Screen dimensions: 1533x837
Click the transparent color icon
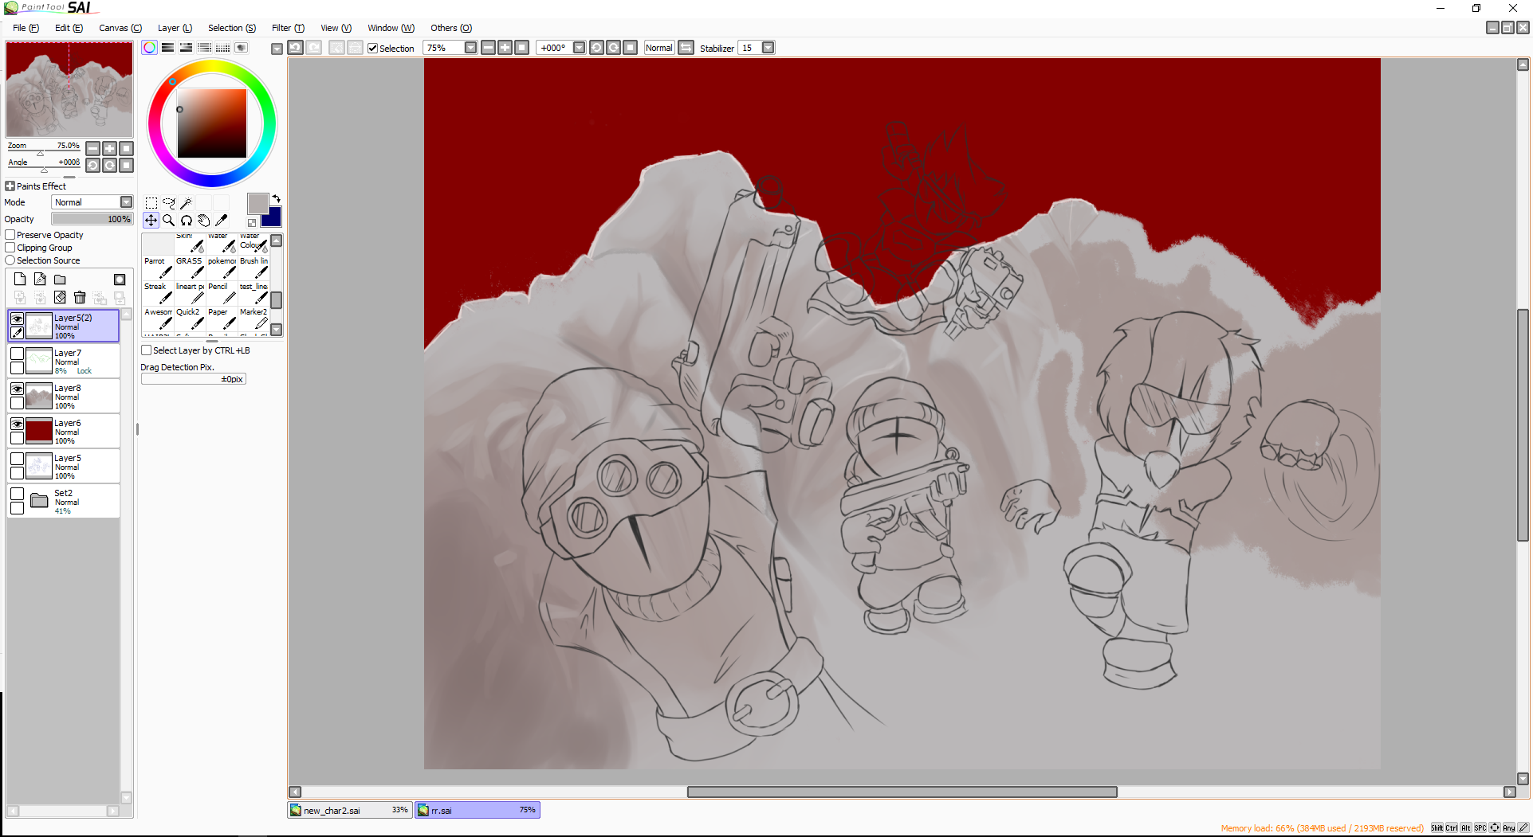coord(252,223)
